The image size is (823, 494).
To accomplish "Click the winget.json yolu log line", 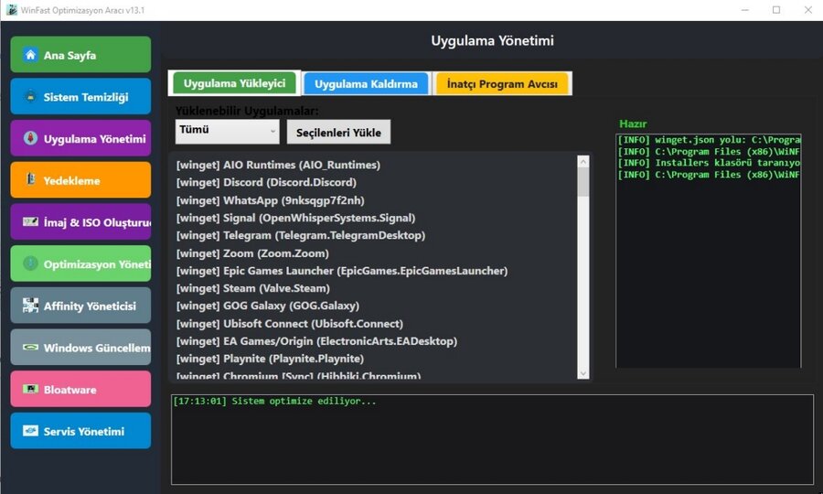I will 709,140.
